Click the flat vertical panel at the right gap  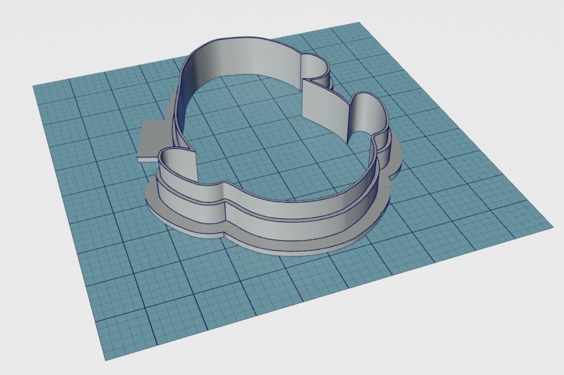(324, 104)
